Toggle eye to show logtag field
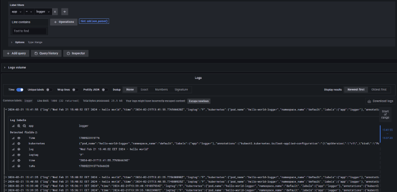Viewport: 397px width, 192px height. (x=19, y=155)
